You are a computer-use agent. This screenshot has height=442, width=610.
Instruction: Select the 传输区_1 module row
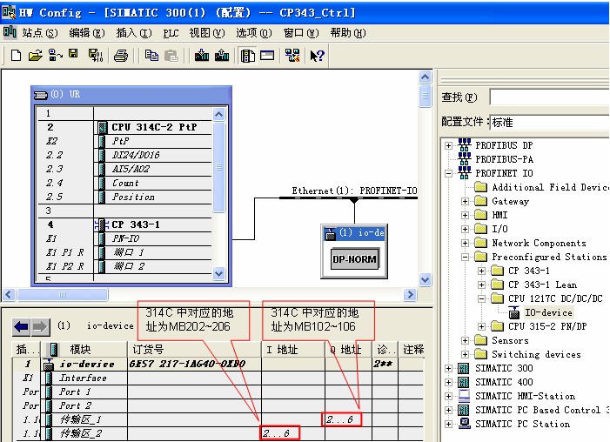click(x=218, y=419)
